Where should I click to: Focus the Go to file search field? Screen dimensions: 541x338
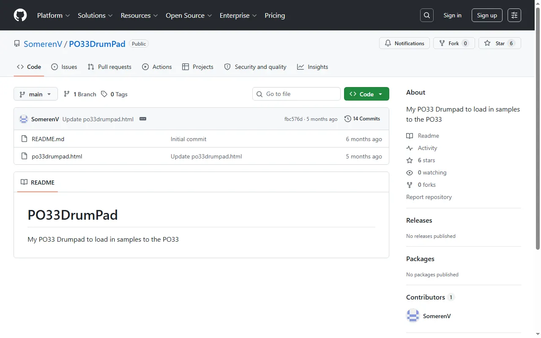[x=296, y=94]
